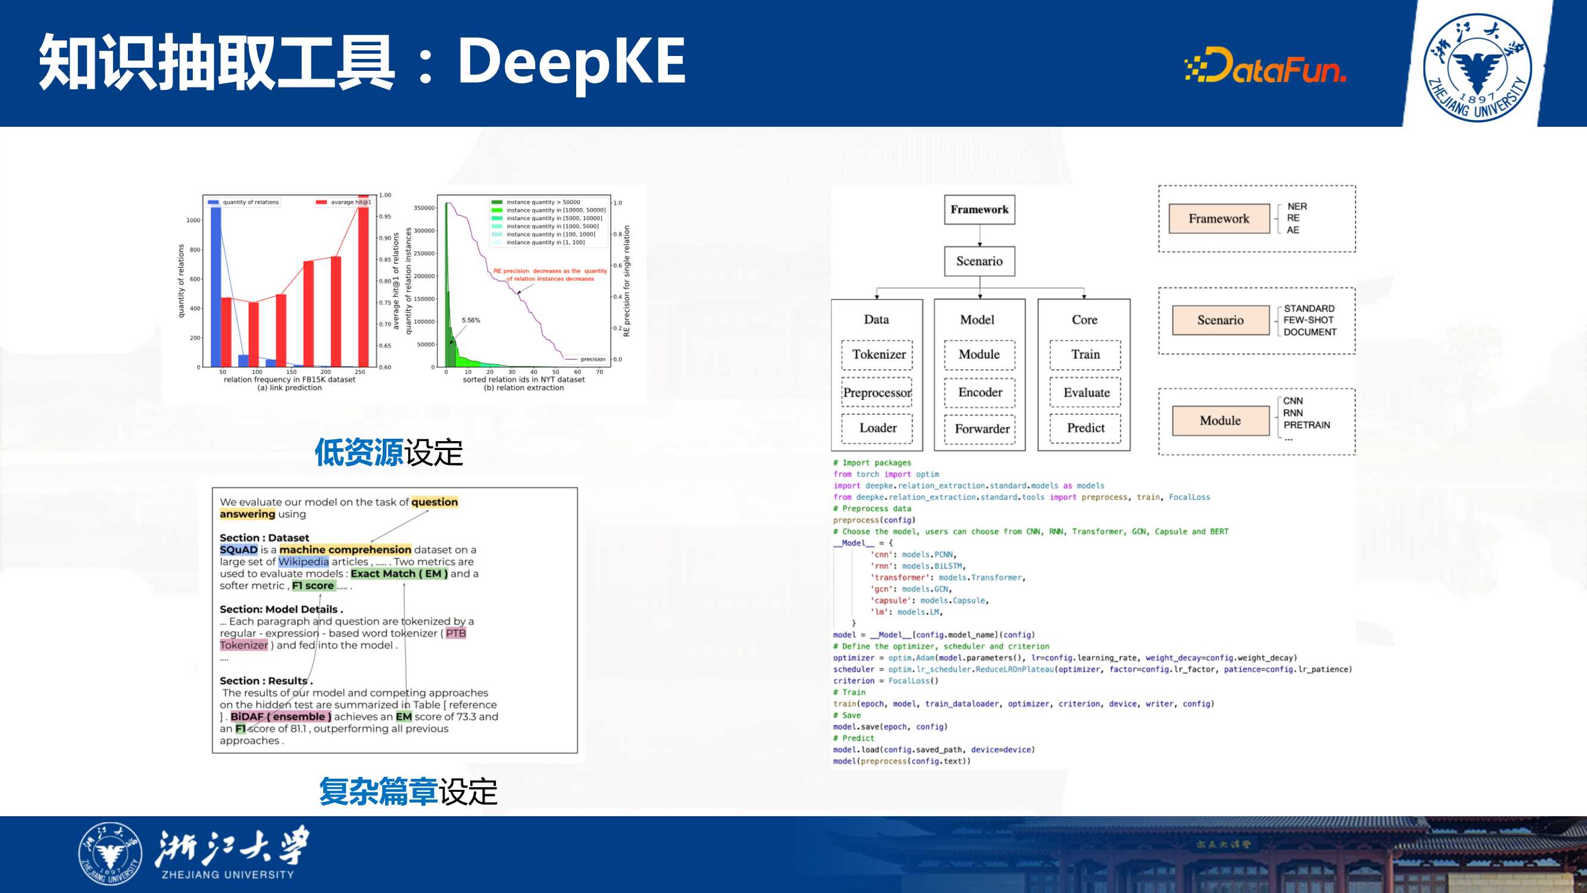
Task: Click the highlighted 'machine comprehension' phrase
Action: click(x=345, y=549)
